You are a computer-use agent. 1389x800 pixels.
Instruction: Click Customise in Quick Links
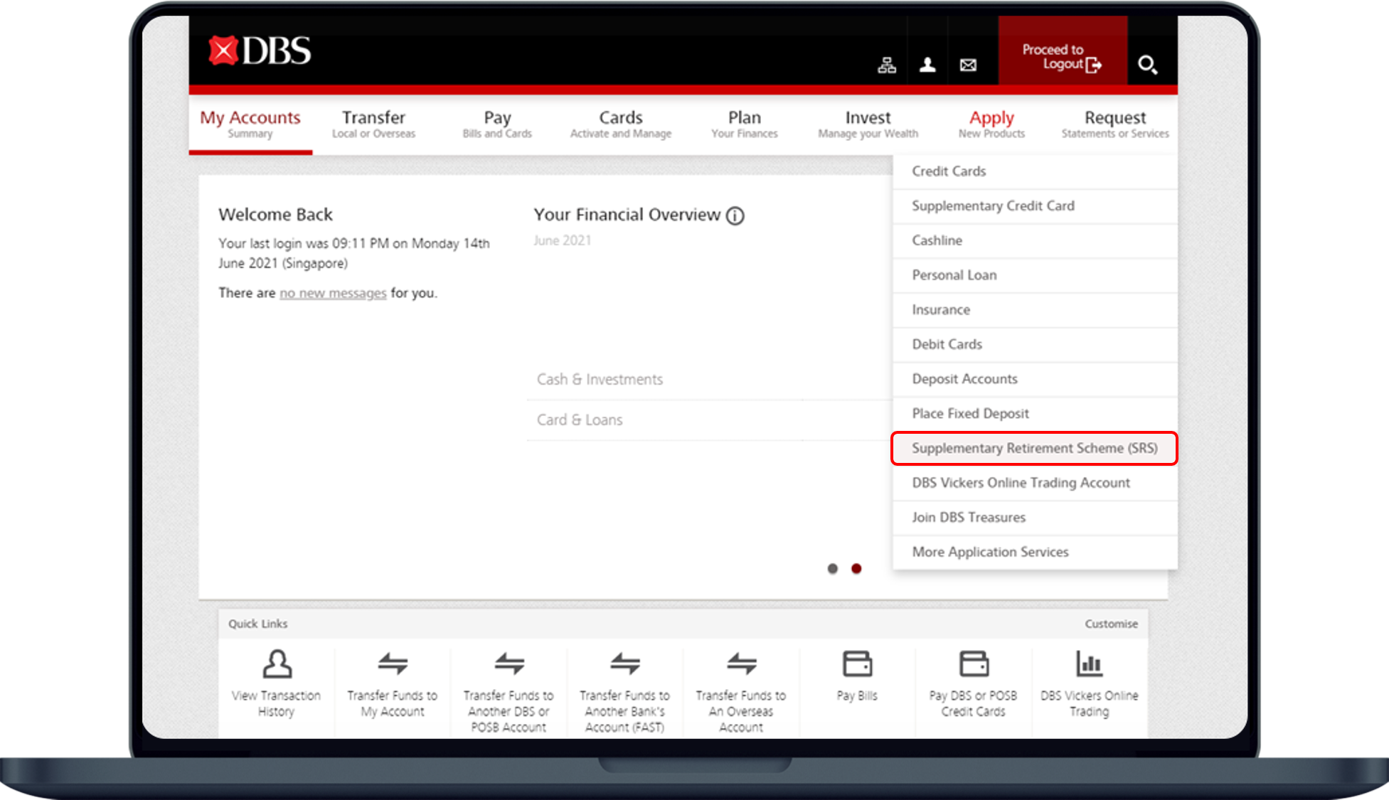(1111, 624)
